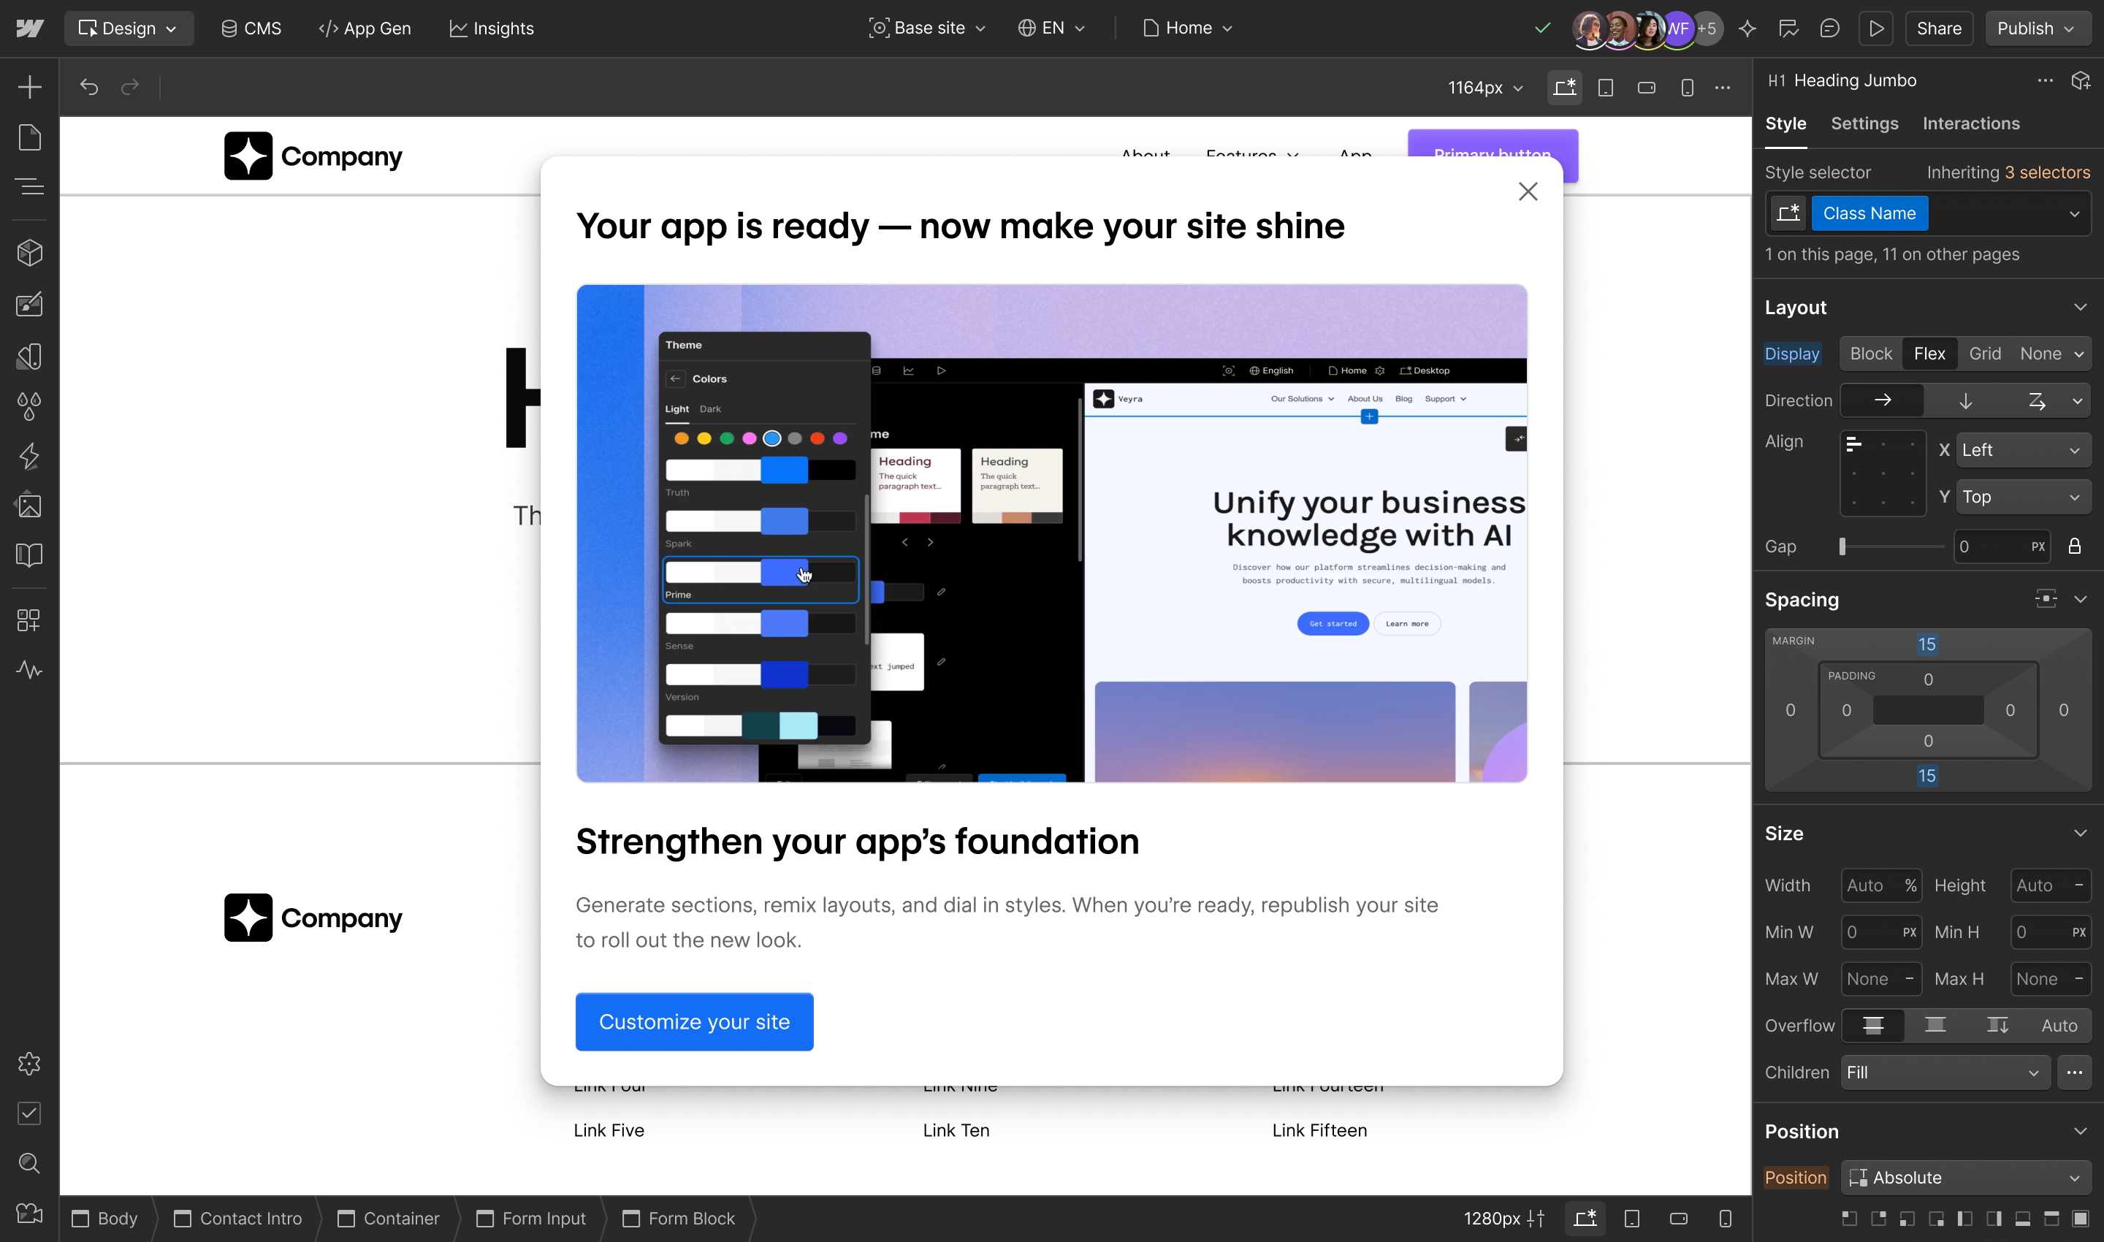Open the comments speech bubble
Image resolution: width=2104 pixels, height=1242 pixels.
1829,28
